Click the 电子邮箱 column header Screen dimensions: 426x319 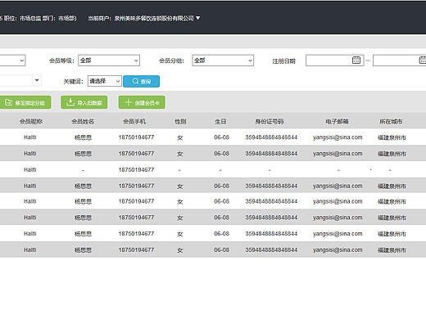tap(337, 121)
